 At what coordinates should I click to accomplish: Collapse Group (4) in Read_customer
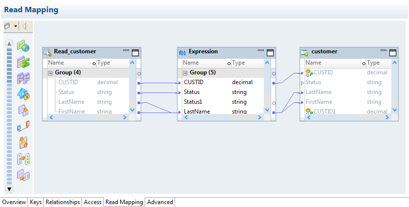(50, 72)
